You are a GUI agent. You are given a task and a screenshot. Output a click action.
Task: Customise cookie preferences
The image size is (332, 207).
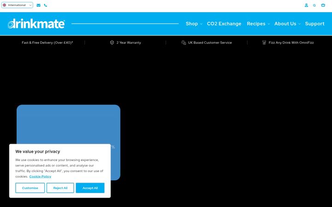30,188
